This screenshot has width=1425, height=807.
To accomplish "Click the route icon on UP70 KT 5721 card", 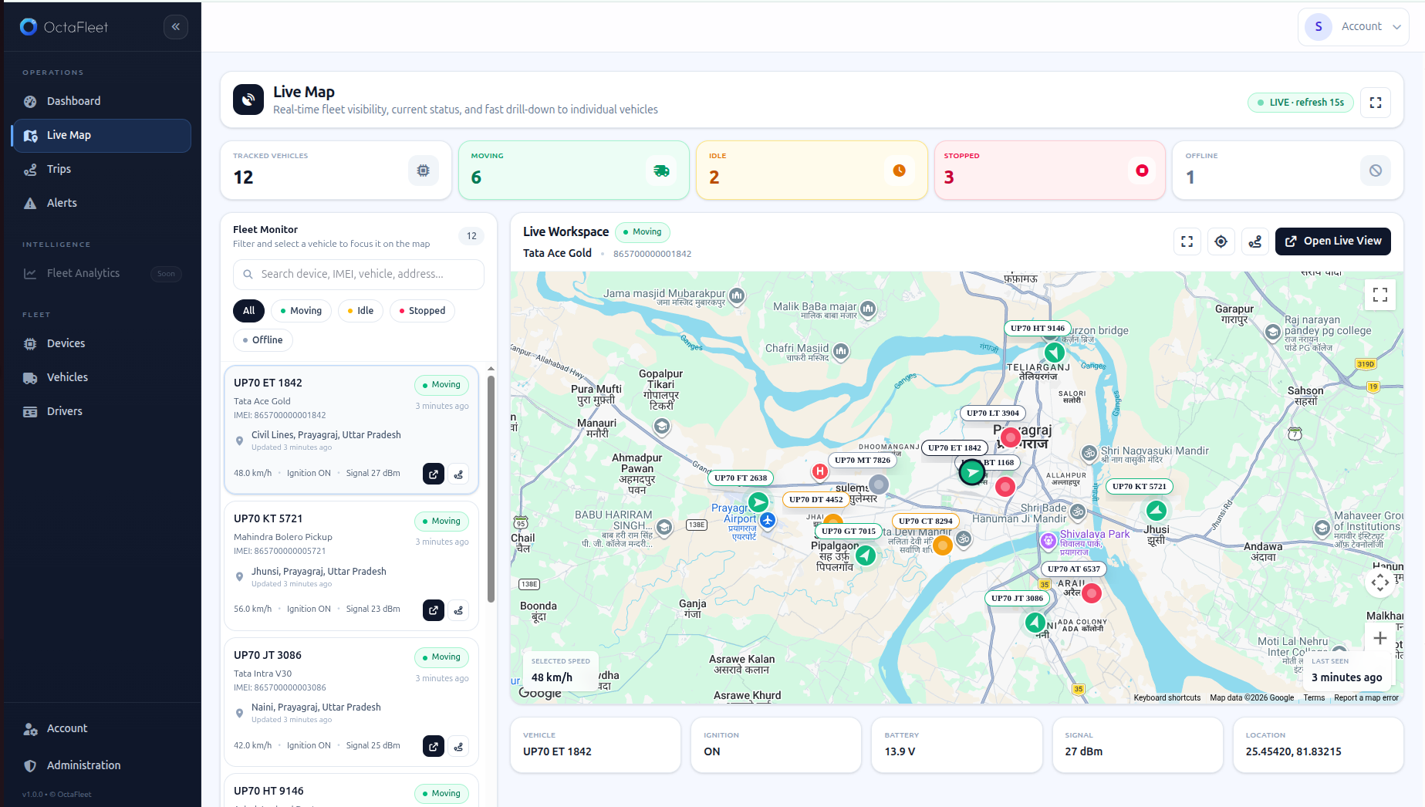I will click(459, 610).
